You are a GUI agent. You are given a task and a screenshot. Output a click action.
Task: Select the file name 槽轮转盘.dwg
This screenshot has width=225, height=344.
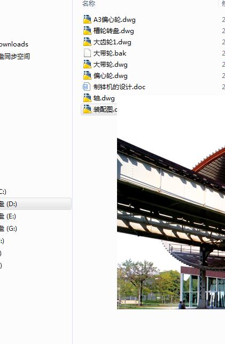tap(114, 31)
